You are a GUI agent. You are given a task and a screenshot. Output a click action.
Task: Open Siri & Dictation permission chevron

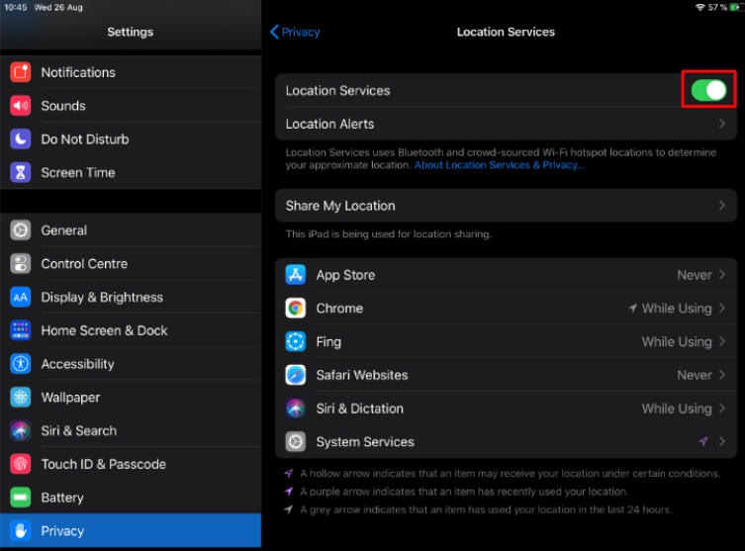[722, 408]
